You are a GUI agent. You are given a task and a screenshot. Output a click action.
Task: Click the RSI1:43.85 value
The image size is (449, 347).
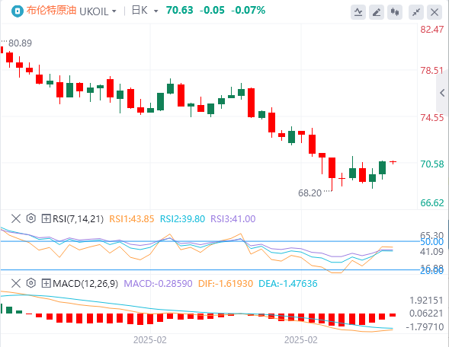click(x=132, y=219)
